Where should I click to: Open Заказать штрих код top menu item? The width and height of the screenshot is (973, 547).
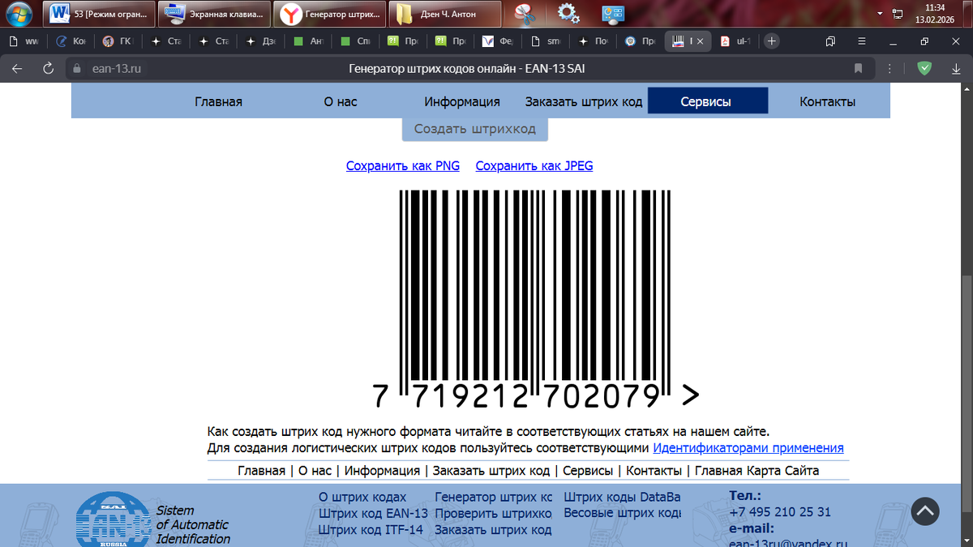(584, 102)
